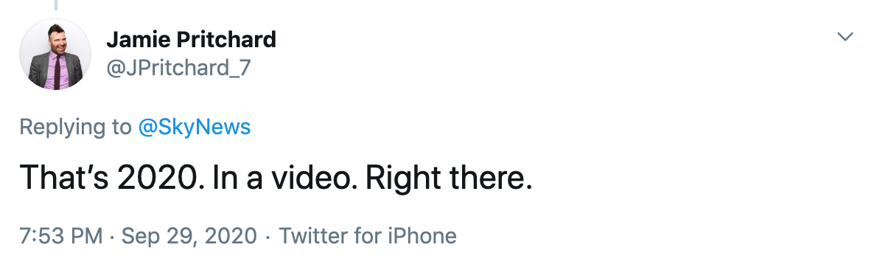The width and height of the screenshot is (877, 270).
Task: Click the word "iPhone" in source label
Action: point(423,236)
